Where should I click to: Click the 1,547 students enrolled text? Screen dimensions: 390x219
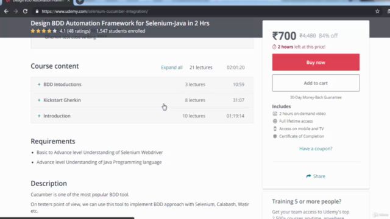coord(121,31)
